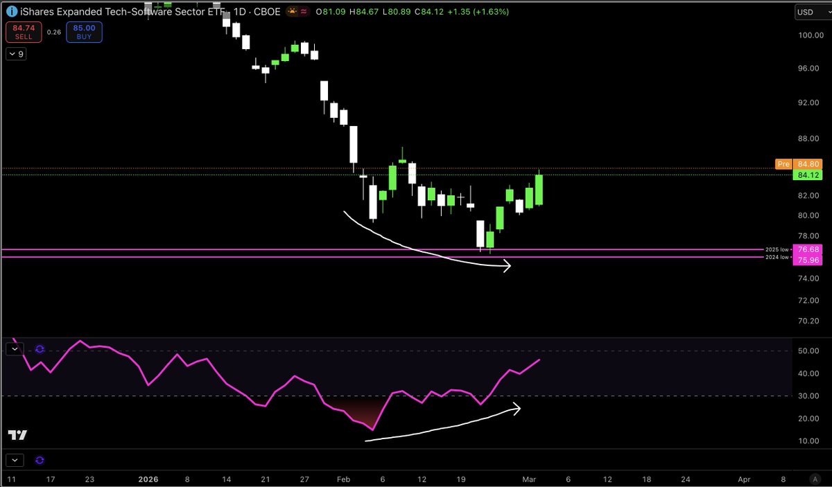Select the 2024 low horizontal line label

tap(777, 258)
